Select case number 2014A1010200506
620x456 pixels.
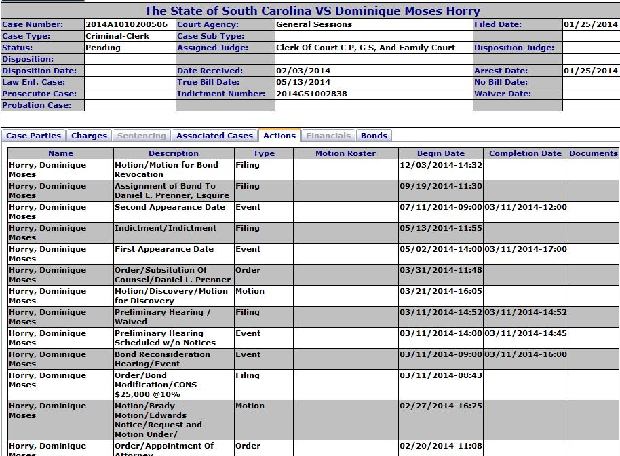tap(127, 24)
